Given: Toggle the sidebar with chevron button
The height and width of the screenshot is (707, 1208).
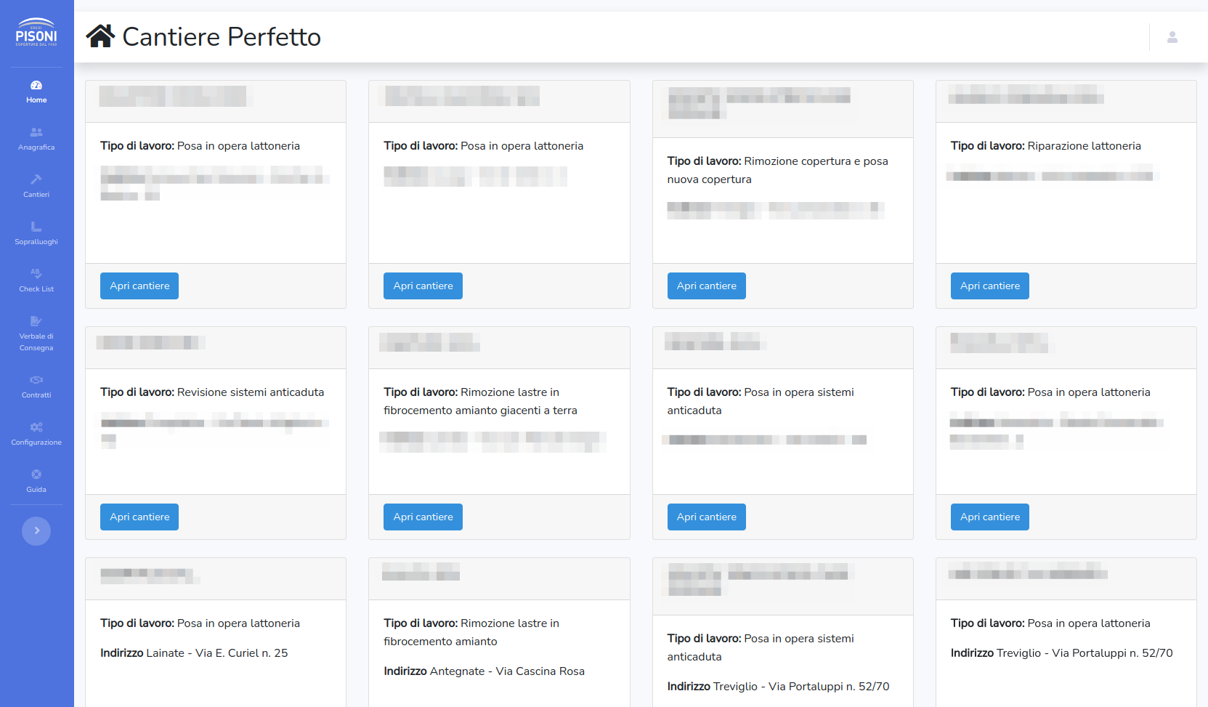Looking at the screenshot, I should [36, 531].
